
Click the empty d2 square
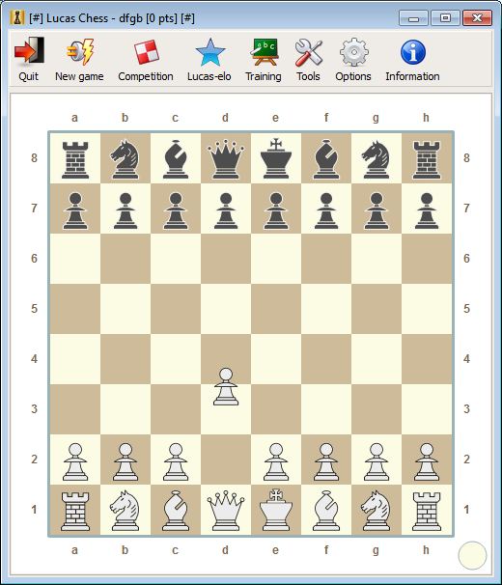tap(226, 460)
